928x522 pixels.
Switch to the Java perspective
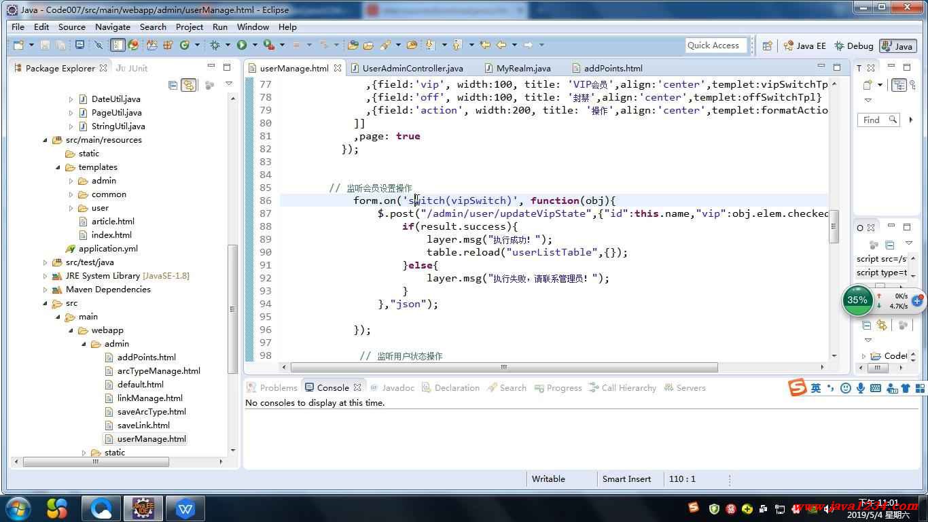click(x=897, y=46)
